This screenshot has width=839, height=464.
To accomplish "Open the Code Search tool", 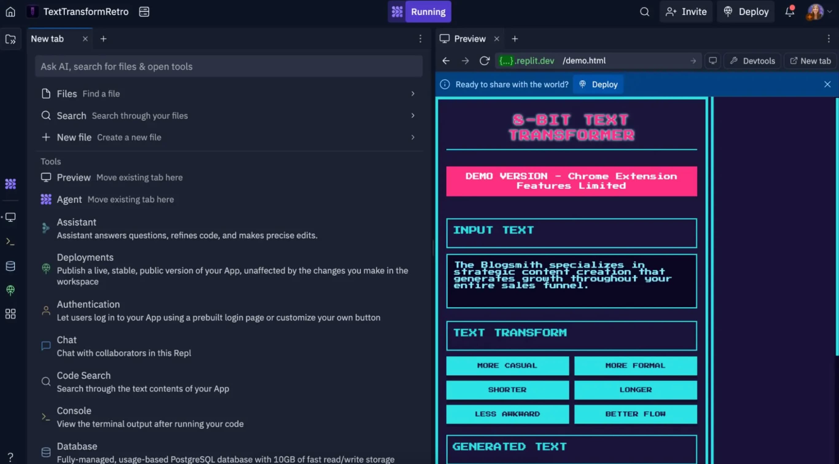I will coord(229,382).
